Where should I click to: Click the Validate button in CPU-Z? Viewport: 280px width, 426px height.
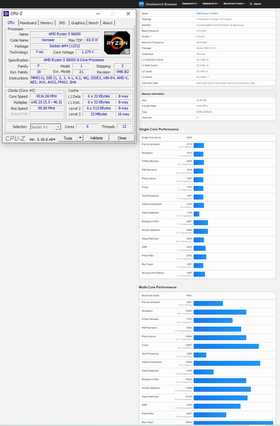click(x=96, y=138)
